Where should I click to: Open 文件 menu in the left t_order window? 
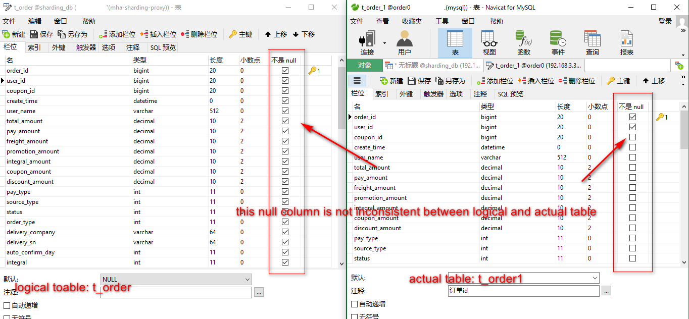[9, 21]
